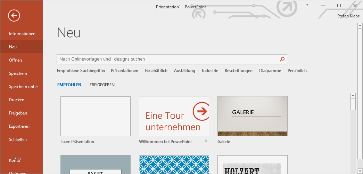Viewport: 363px width, 174px height.
Task: Go to Öffnen in the sidebar
Action: point(21,60)
